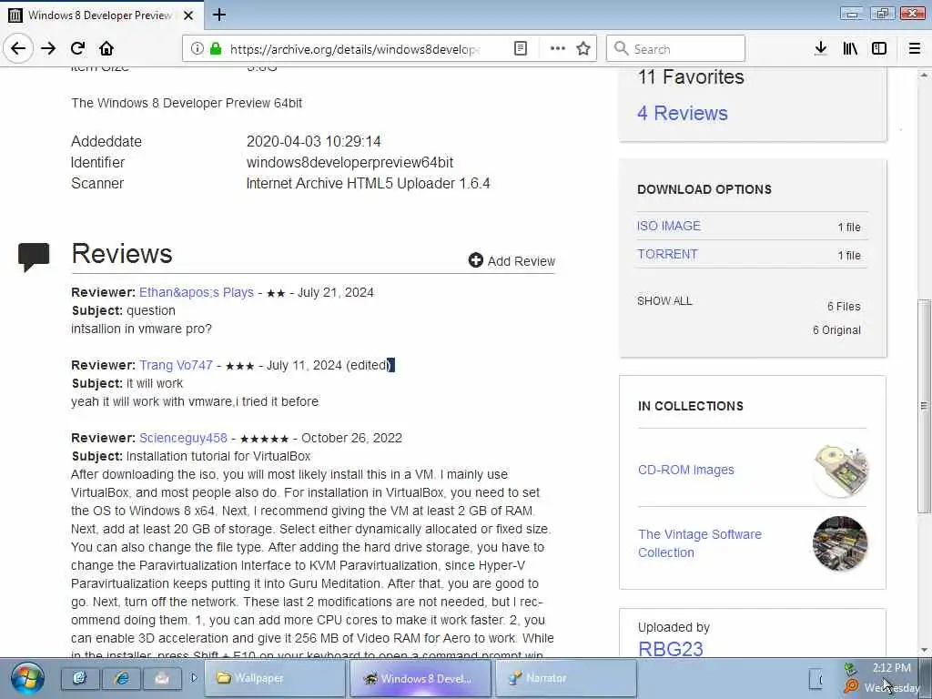Bookmark this page with the star
The image size is (932, 699).
coord(583,48)
